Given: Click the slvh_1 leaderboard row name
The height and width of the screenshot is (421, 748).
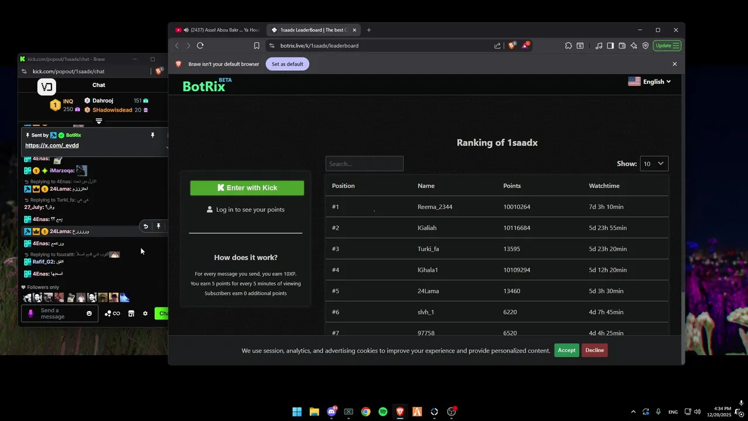Looking at the screenshot, I should (426, 312).
